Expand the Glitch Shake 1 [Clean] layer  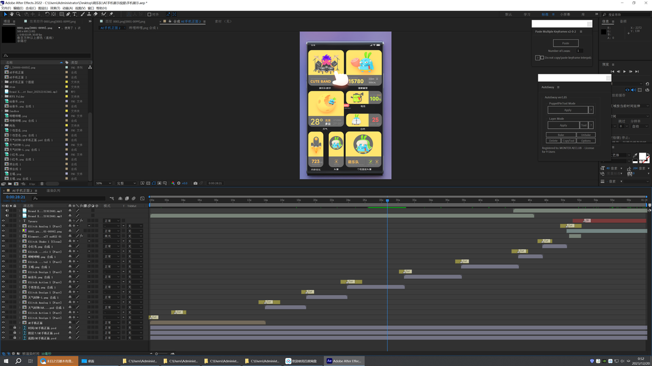20,241
